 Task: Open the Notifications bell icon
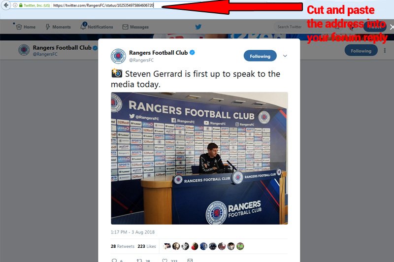[x=83, y=26]
